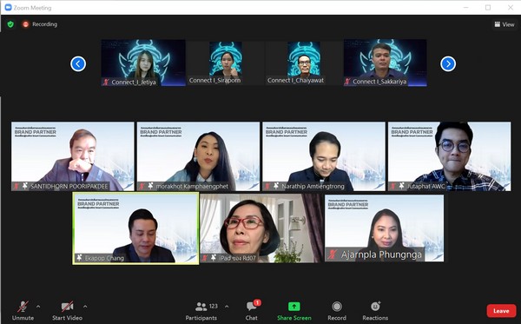Image resolution: width=521 pixels, height=324 pixels.
Task: Click the green encryption shield icon
Action: 10,24
